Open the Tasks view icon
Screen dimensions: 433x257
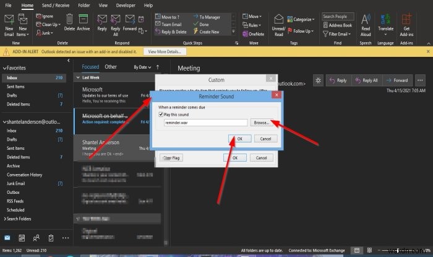coord(51,238)
